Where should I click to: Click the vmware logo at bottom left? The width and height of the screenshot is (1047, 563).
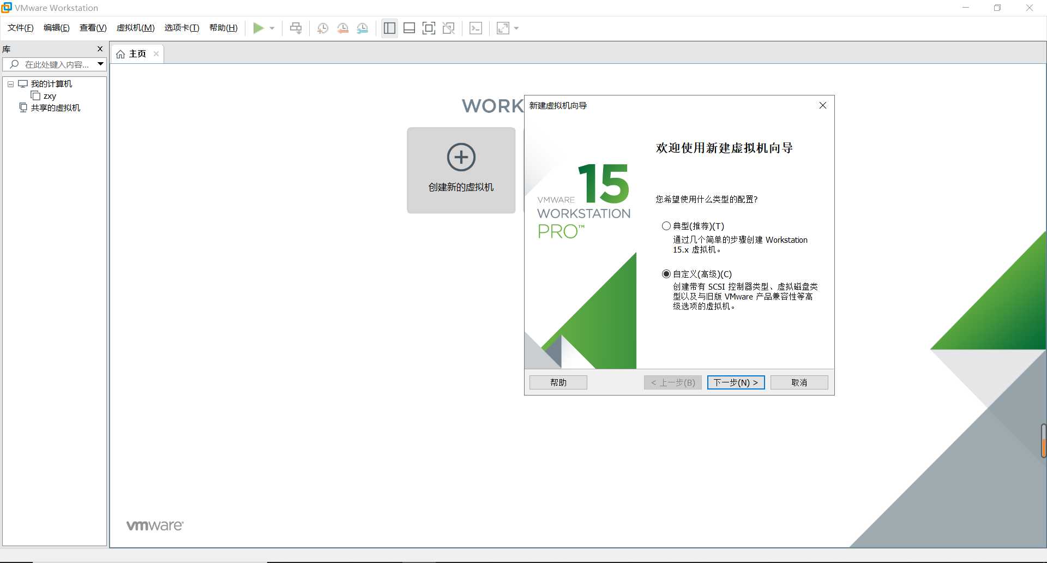[155, 525]
